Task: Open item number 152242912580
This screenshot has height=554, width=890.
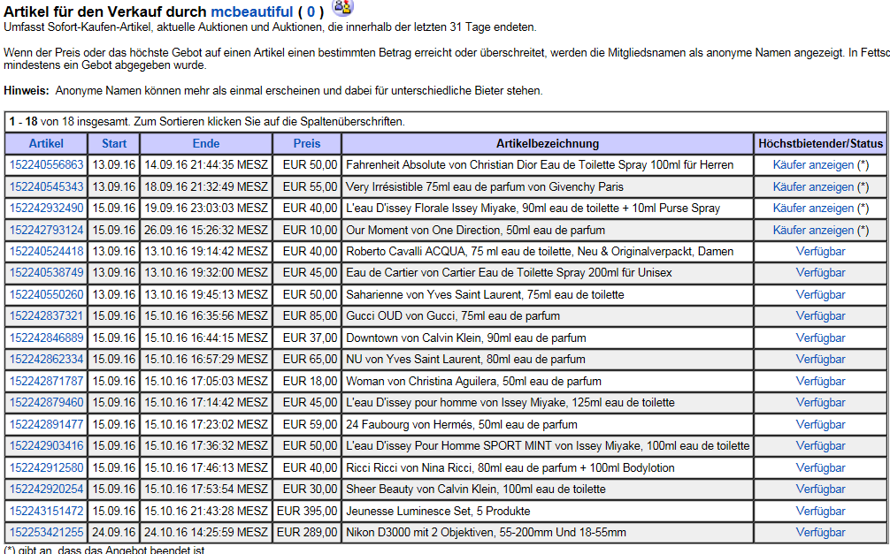Action: pyautogui.click(x=47, y=467)
